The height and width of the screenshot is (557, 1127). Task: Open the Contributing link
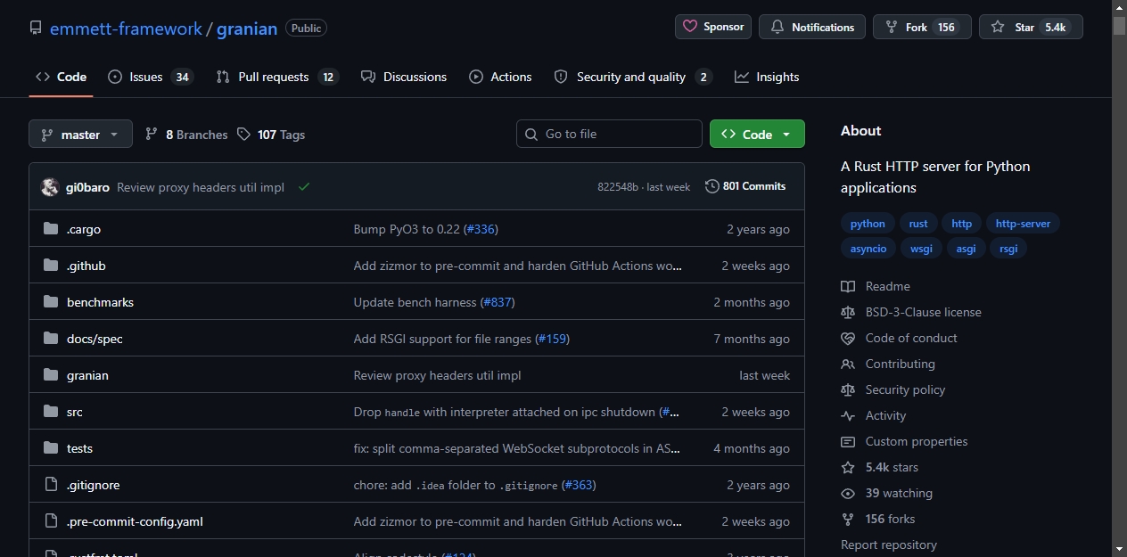click(888, 364)
